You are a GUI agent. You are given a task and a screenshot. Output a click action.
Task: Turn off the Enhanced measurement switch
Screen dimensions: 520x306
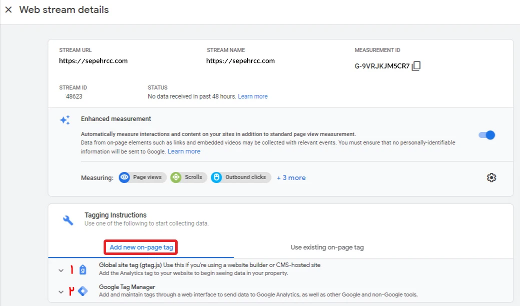pyautogui.click(x=486, y=135)
